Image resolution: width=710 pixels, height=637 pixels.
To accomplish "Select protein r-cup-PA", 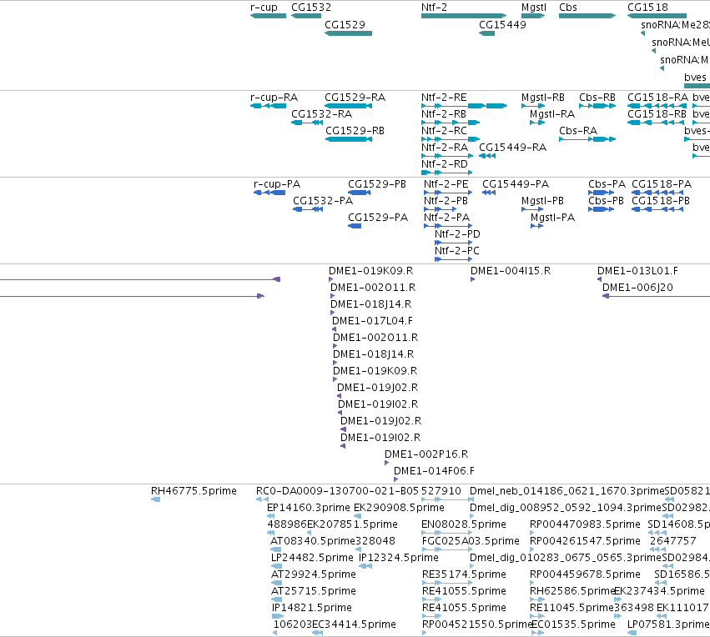I will (277, 184).
